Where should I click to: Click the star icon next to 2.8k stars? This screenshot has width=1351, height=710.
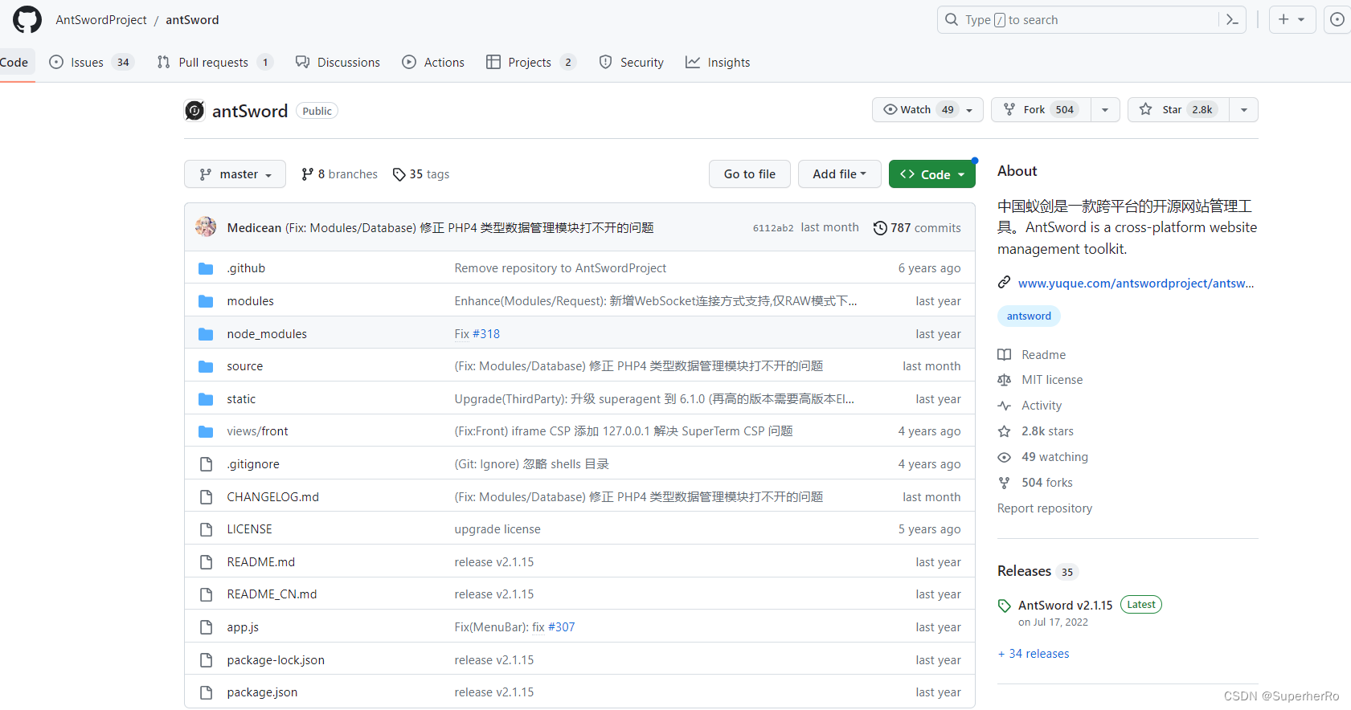point(1004,431)
